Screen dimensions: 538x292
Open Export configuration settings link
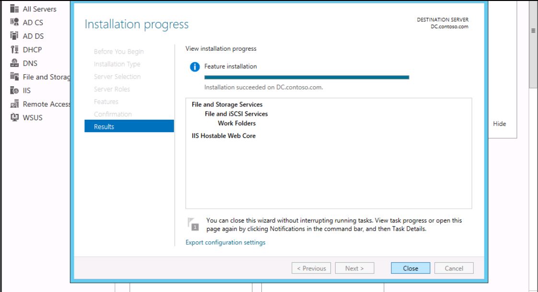225,243
